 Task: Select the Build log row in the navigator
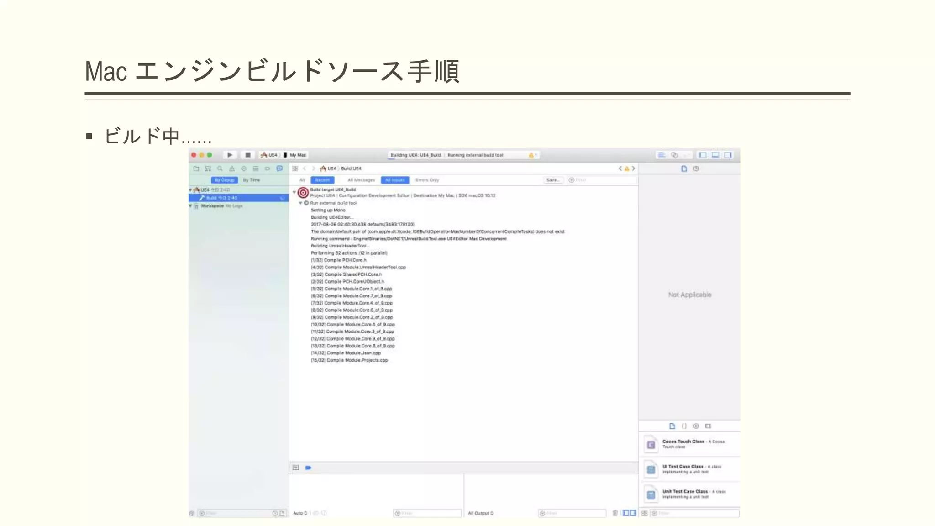point(238,198)
